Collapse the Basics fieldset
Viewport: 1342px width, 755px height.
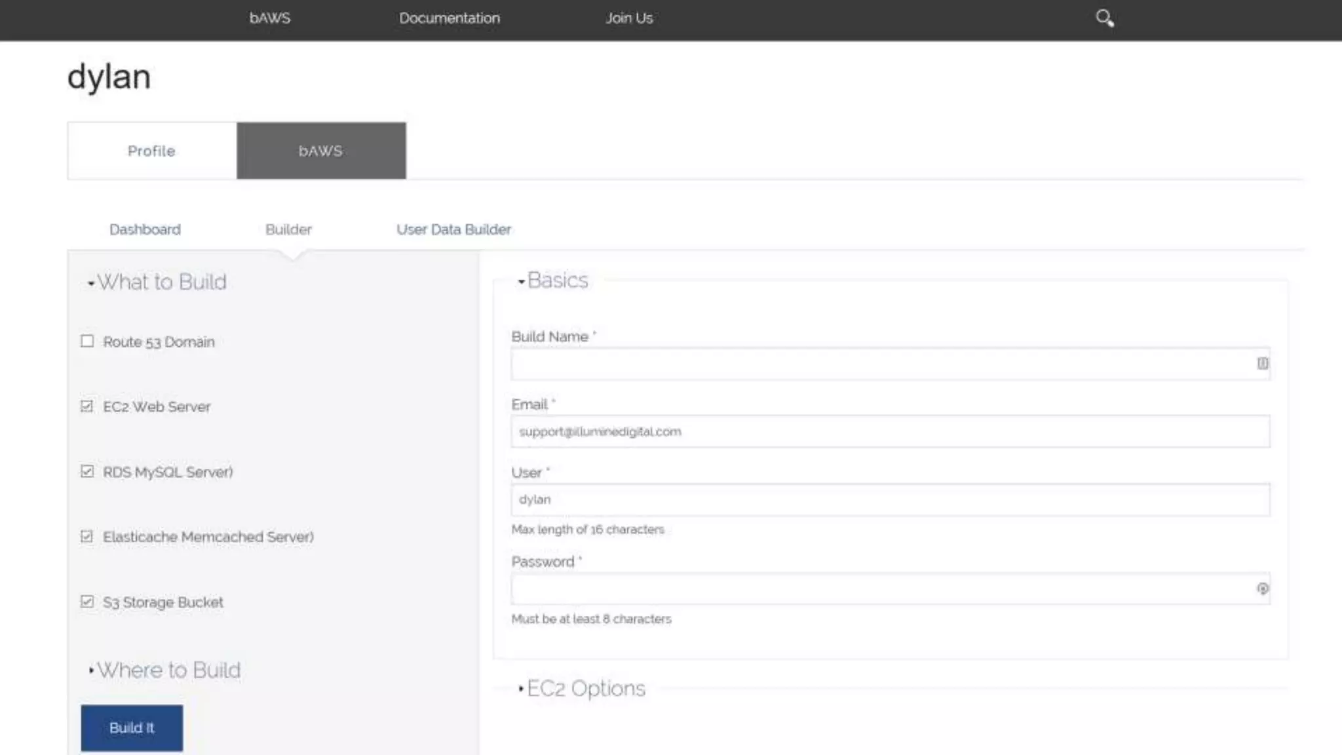click(557, 281)
